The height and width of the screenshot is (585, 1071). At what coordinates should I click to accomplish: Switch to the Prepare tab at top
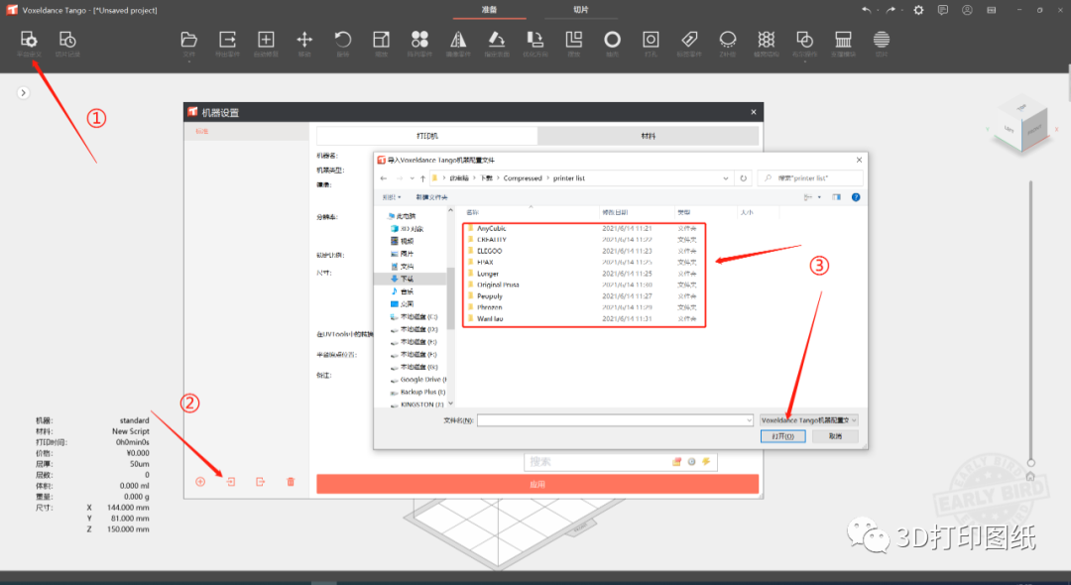pyautogui.click(x=489, y=10)
